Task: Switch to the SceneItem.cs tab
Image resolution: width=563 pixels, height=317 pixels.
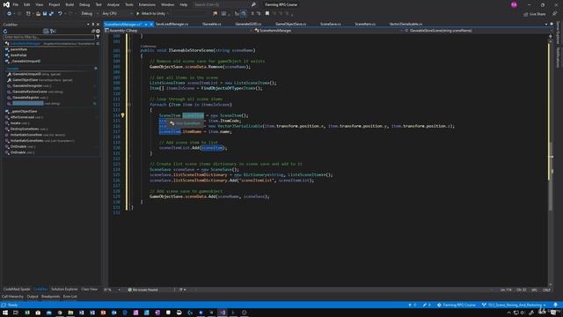Action: point(365,24)
